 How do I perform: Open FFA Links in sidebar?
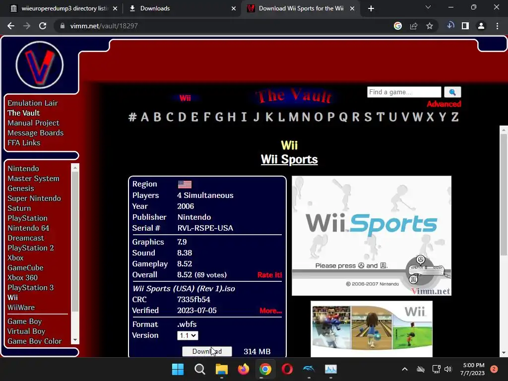click(24, 143)
